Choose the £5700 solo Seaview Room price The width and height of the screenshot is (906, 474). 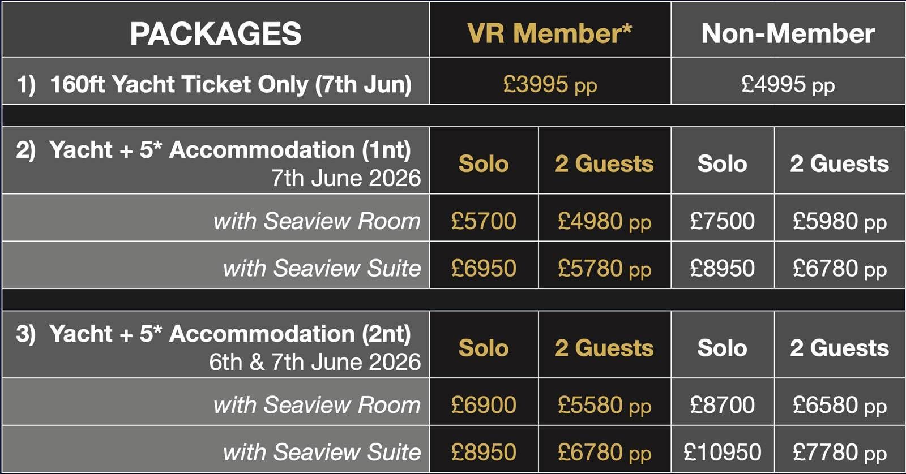pyautogui.click(x=484, y=221)
